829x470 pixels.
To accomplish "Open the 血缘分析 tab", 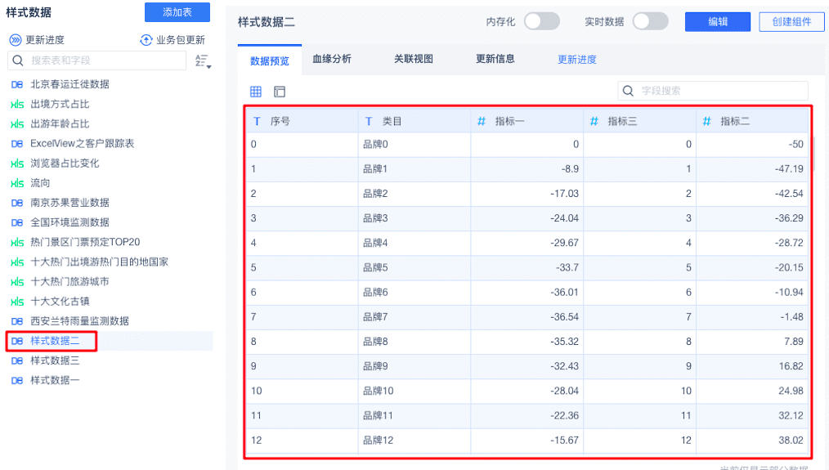I will tap(332, 59).
